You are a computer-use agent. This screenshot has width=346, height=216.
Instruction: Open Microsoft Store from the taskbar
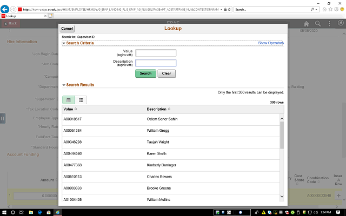49,212
